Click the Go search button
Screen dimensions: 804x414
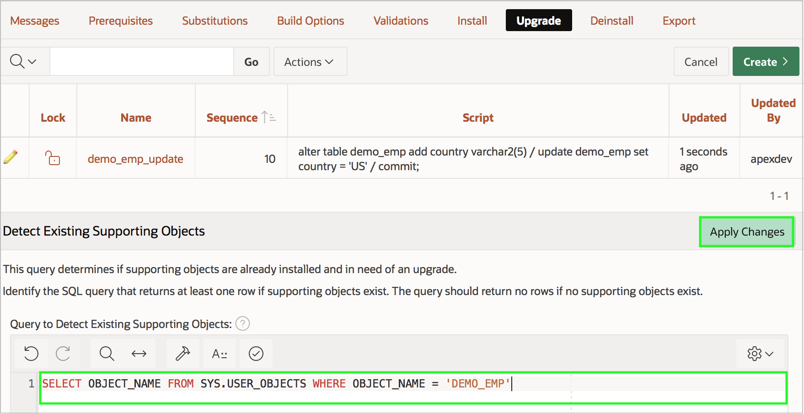click(x=252, y=61)
